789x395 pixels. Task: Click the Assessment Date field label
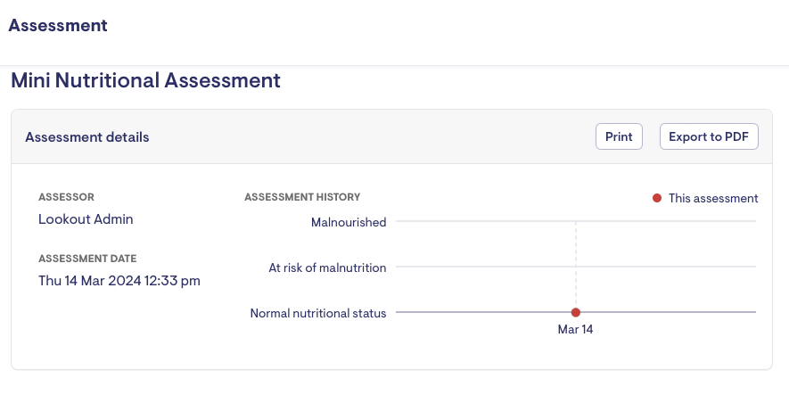coord(87,259)
